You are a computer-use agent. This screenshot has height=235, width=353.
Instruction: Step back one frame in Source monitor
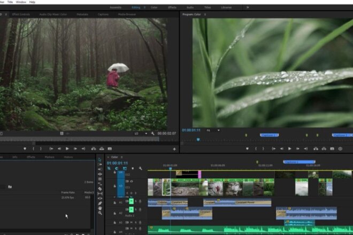pos(59,148)
